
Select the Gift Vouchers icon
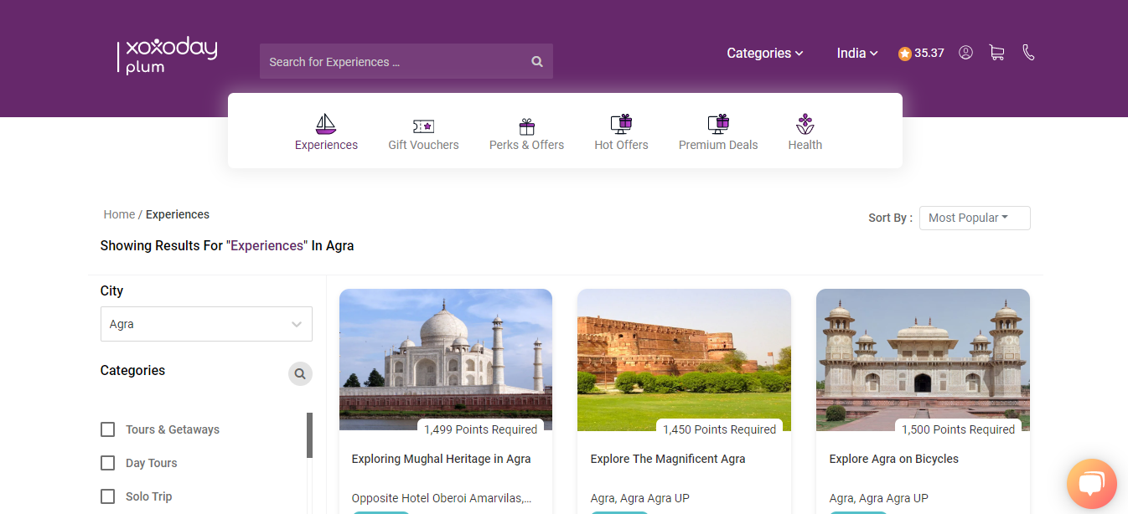(x=423, y=124)
